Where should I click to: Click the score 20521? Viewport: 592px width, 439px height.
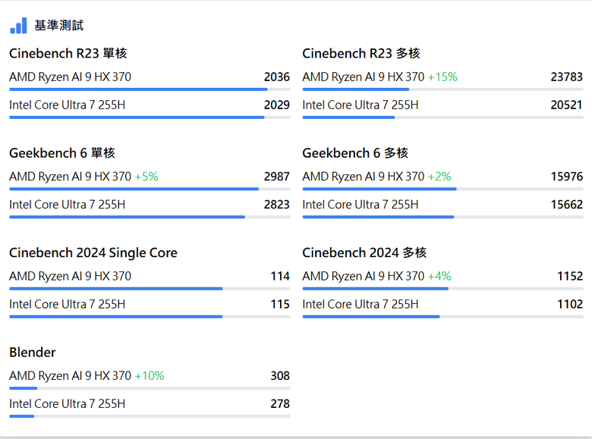click(x=566, y=105)
